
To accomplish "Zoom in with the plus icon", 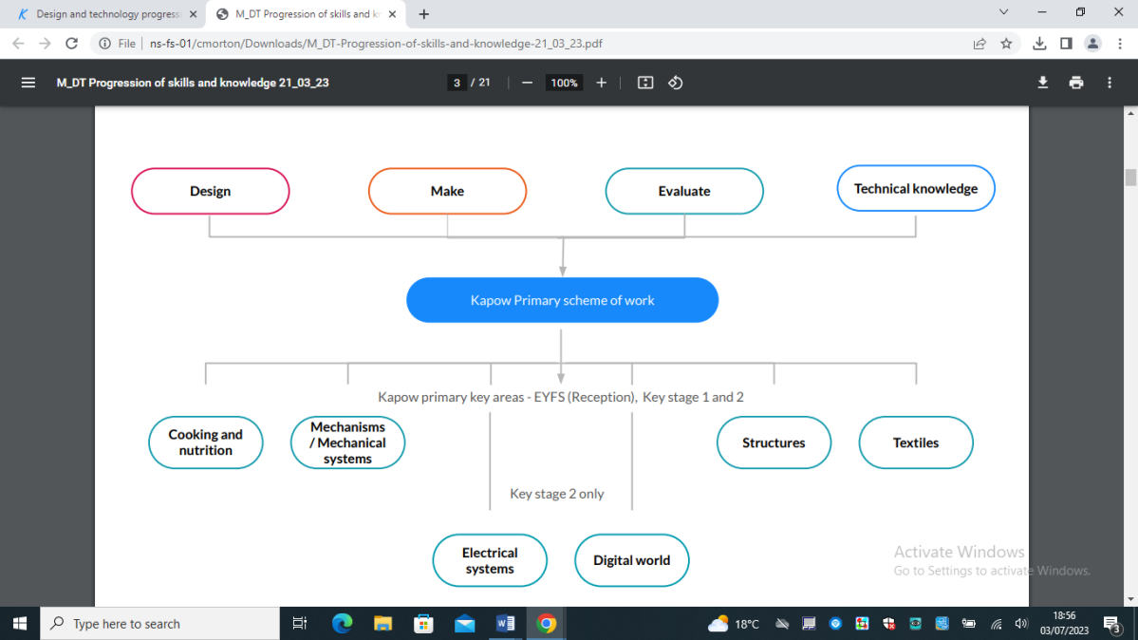I will tap(601, 83).
